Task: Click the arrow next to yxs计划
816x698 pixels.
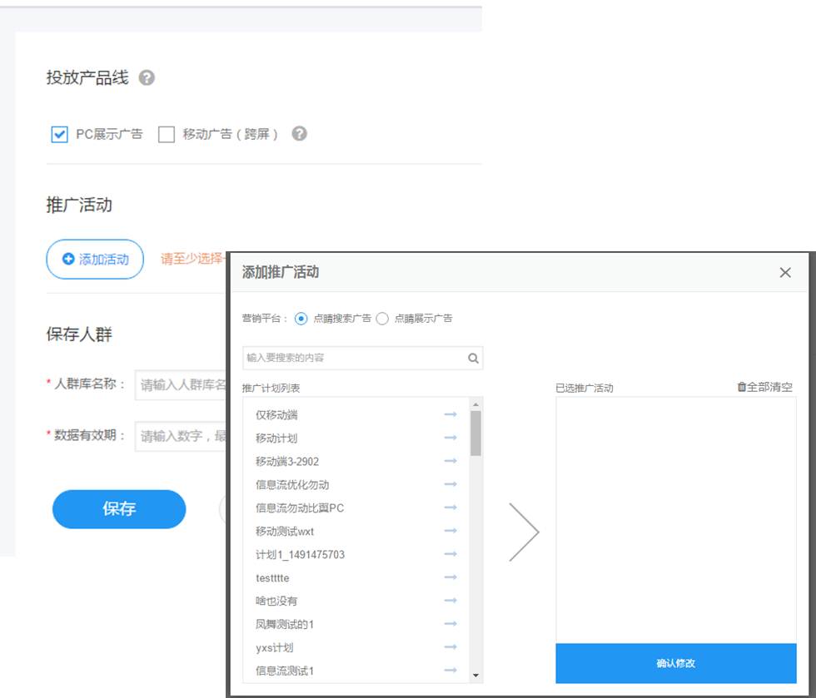Action: click(x=450, y=646)
